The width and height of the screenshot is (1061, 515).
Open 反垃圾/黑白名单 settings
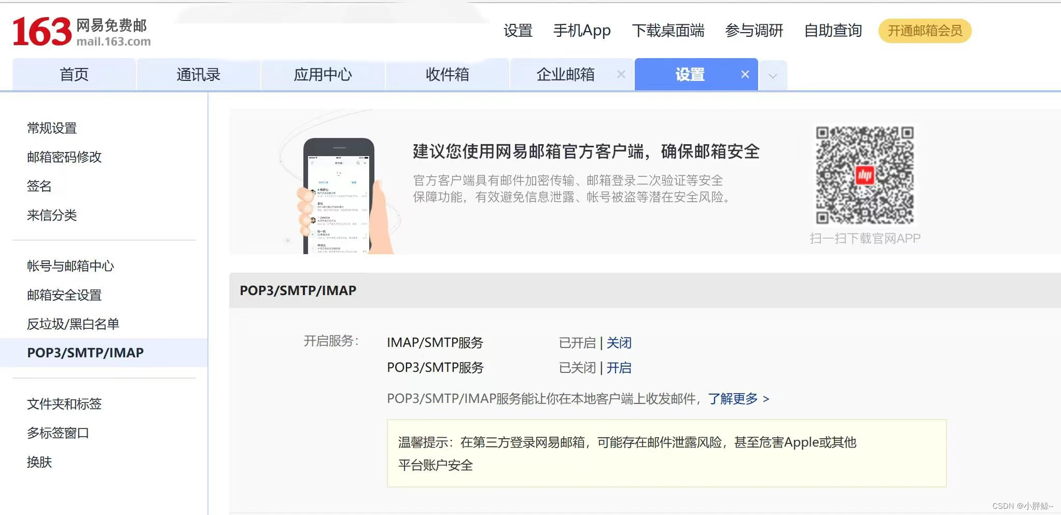click(73, 324)
